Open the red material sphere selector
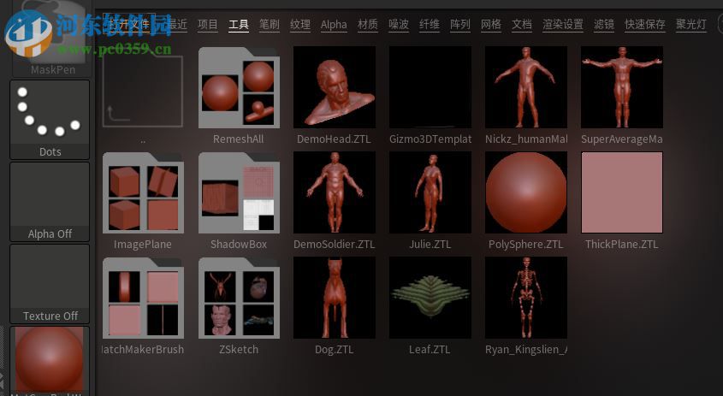This screenshot has height=396, width=723. (50, 360)
